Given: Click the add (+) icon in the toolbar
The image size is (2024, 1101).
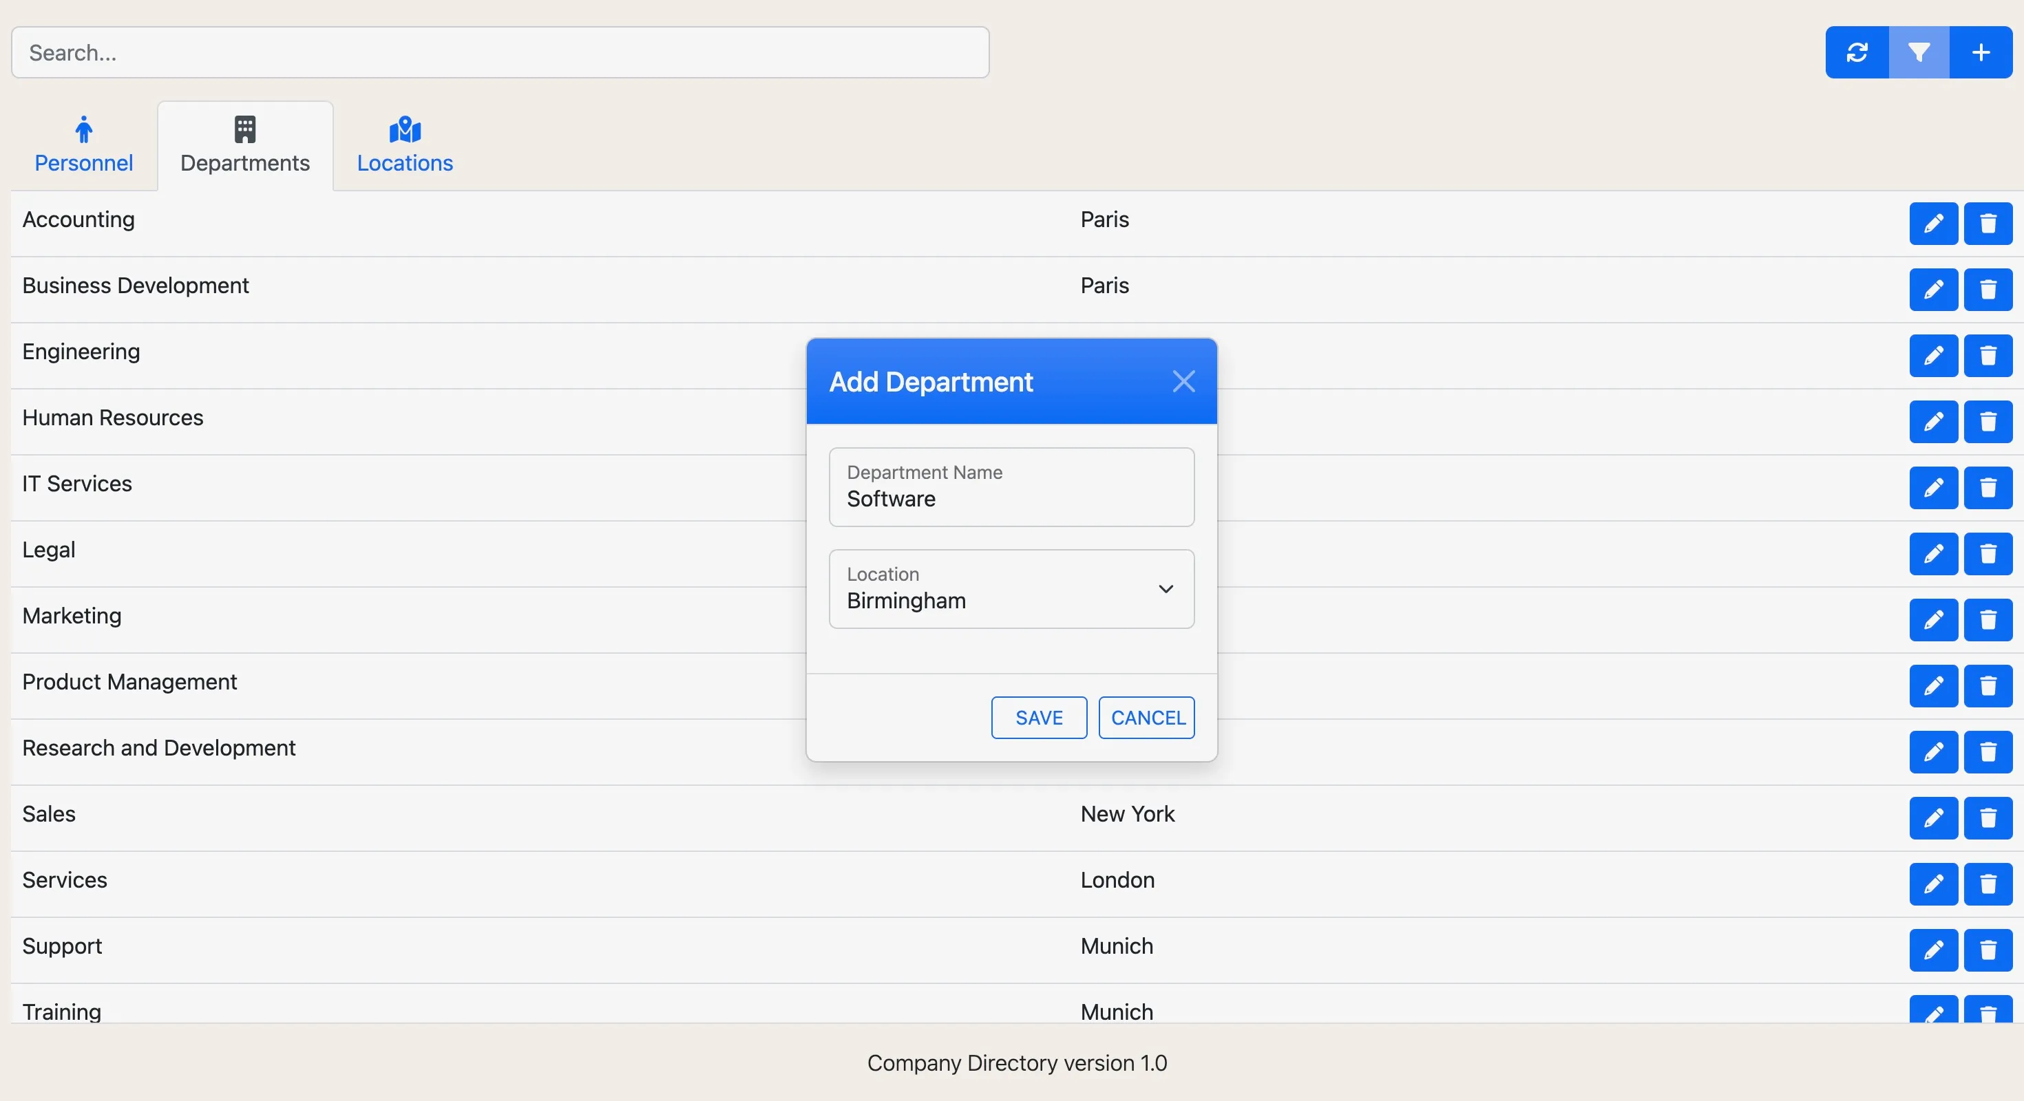Looking at the screenshot, I should tap(1981, 52).
